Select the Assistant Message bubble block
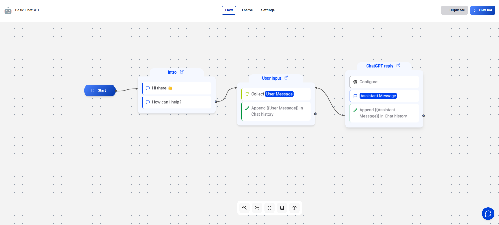Viewport: 499px width, 225px height. pyautogui.click(x=384, y=96)
